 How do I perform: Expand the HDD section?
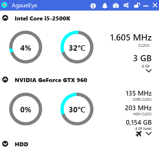coord(5,144)
